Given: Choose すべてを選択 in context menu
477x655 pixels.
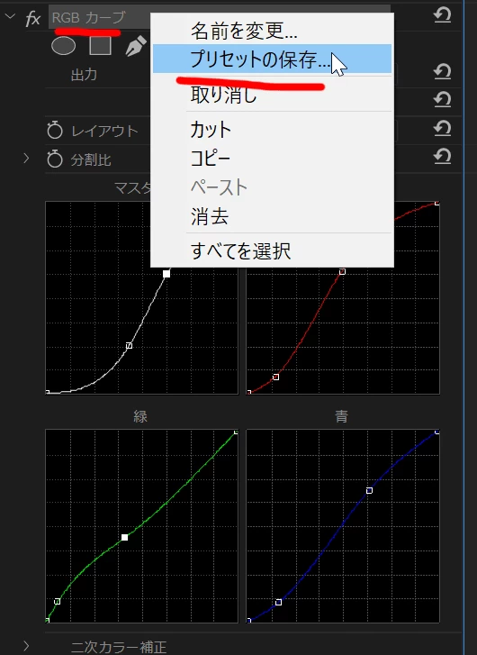Looking at the screenshot, I should click(x=272, y=250).
